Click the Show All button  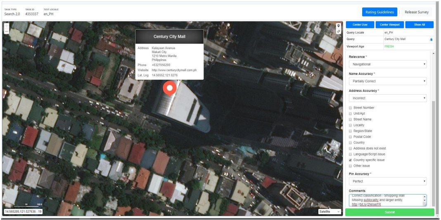[x=420, y=25]
